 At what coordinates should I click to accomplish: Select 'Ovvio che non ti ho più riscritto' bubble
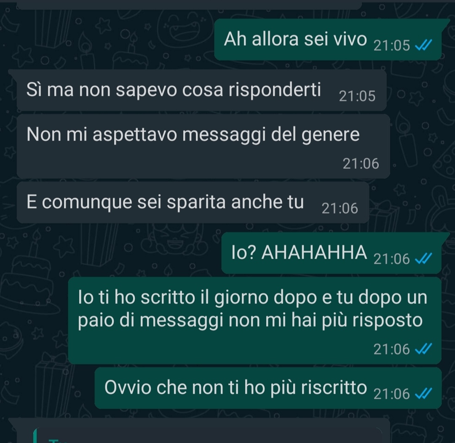268,388
